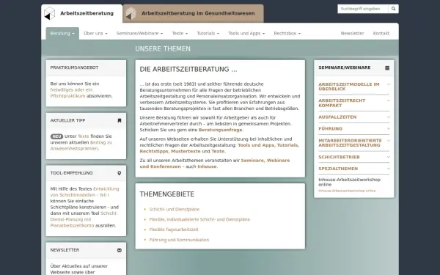440x275 pixels.
Task: Open Schicht- und Dienstpläne topic
Action: coord(175,209)
